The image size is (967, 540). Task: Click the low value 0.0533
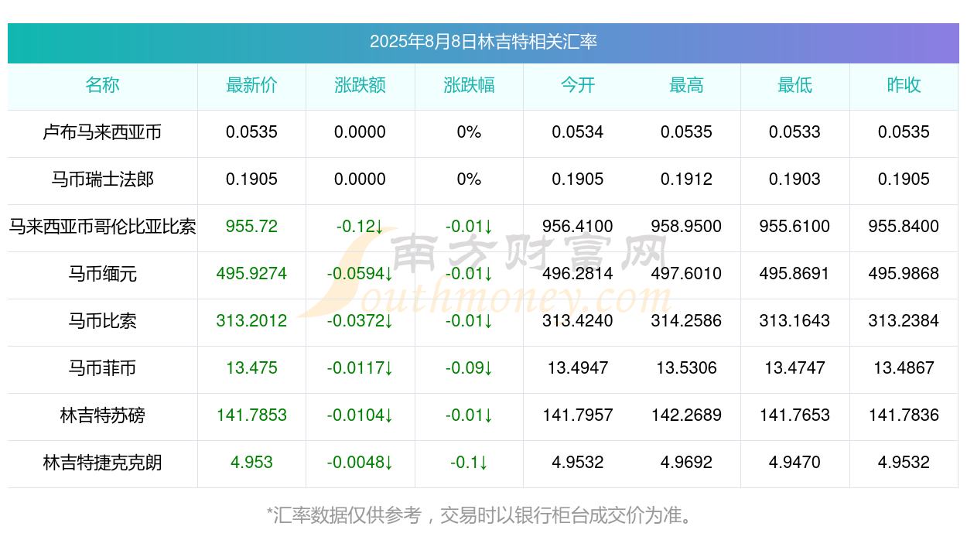point(794,132)
